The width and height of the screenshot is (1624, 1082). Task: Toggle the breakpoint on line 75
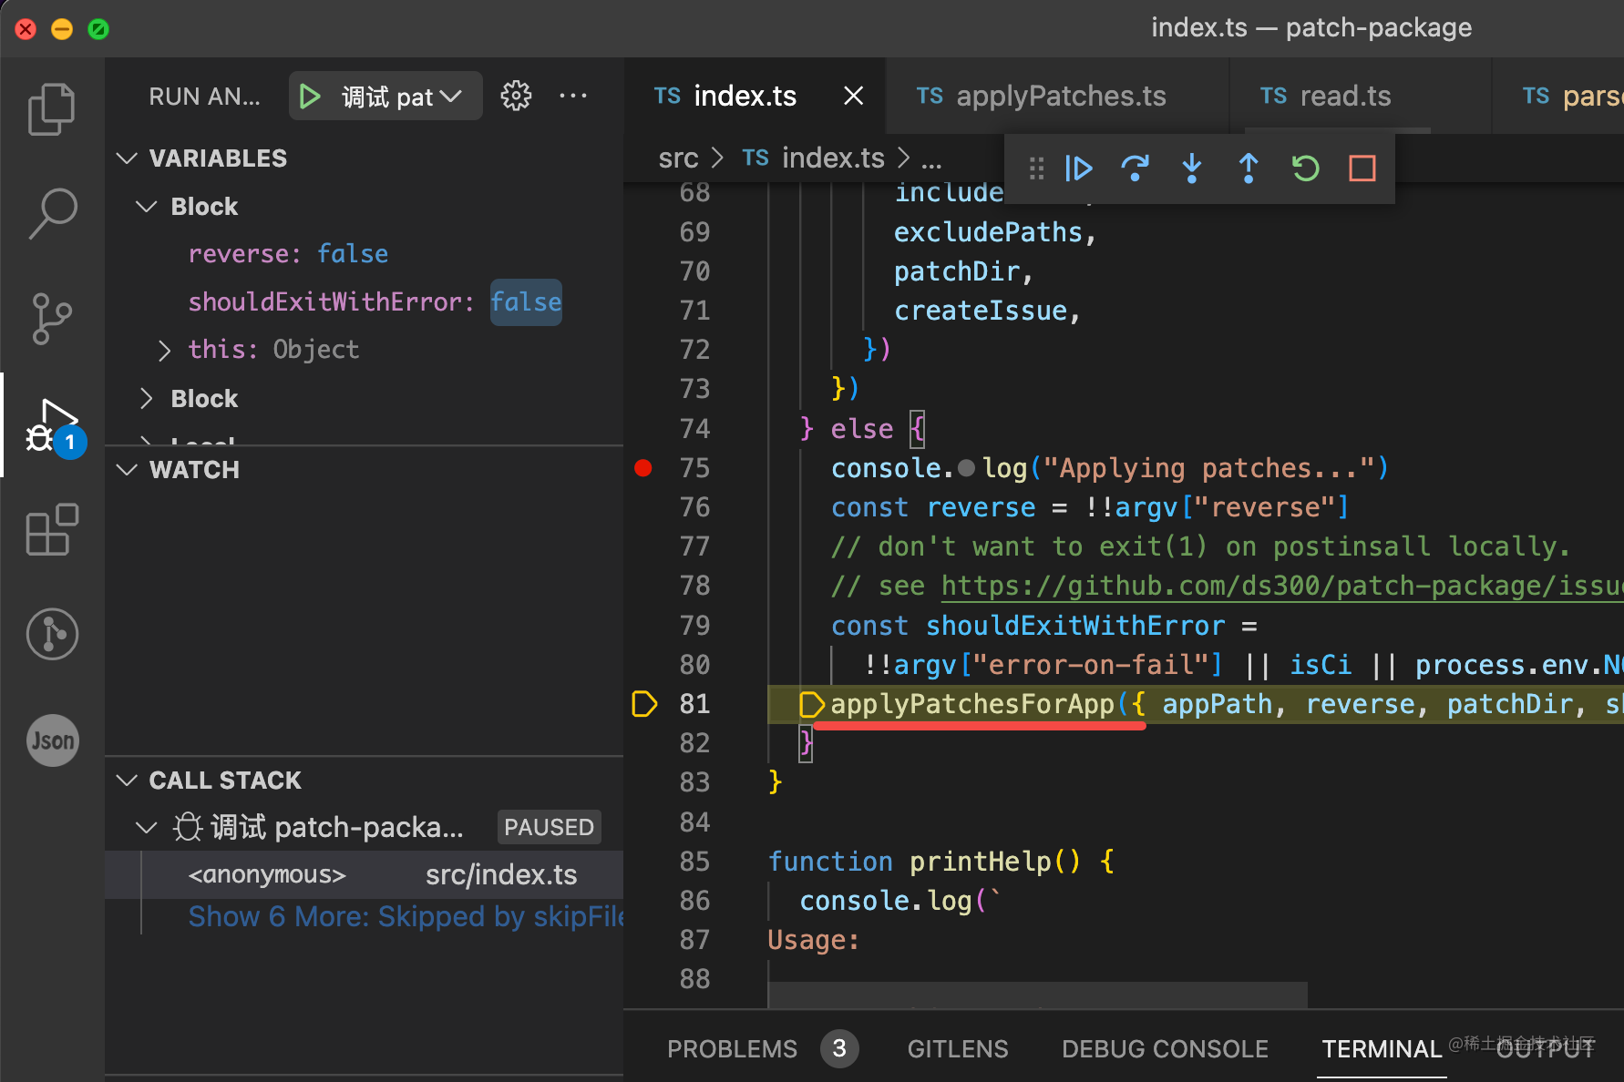(643, 468)
